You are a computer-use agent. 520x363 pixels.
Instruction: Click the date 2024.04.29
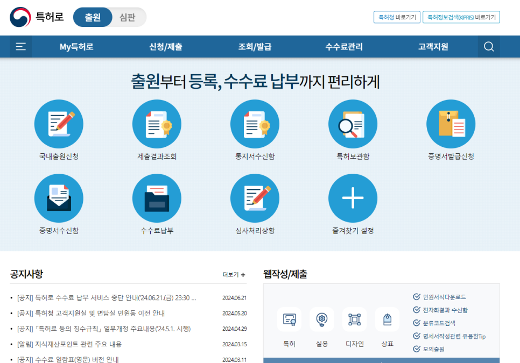tap(235, 329)
